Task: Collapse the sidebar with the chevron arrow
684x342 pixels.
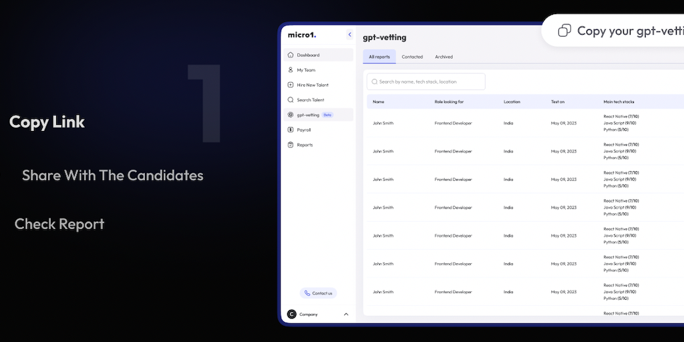Action: [x=349, y=35]
